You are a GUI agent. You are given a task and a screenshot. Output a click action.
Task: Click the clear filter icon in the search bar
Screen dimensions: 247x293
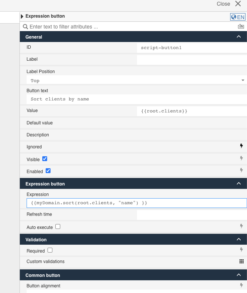pyautogui.click(x=241, y=27)
